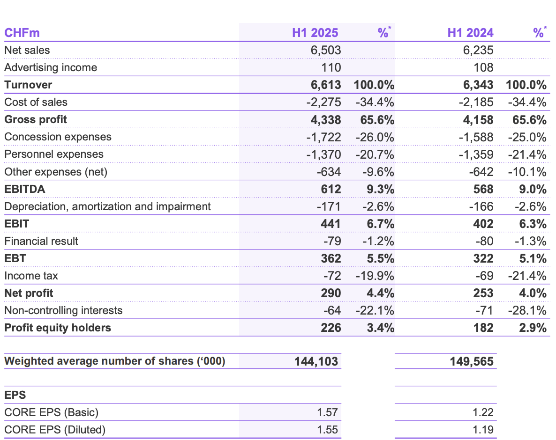
Task: Select Net profit value 253
Action: [x=483, y=293]
